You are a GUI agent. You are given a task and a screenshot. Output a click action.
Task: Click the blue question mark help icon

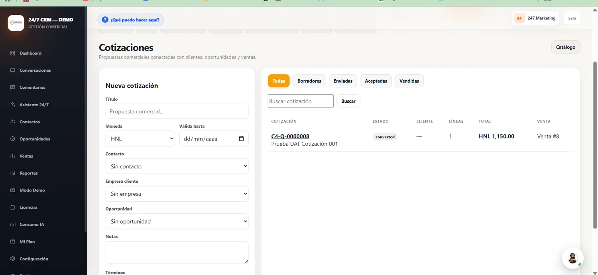point(105,20)
